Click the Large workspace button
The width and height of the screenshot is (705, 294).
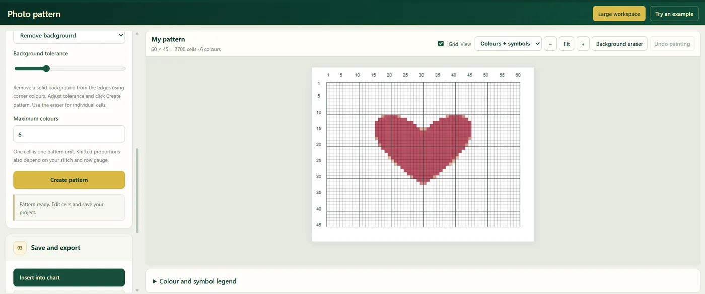point(619,14)
